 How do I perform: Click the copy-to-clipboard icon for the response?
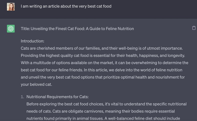(194, 28)
